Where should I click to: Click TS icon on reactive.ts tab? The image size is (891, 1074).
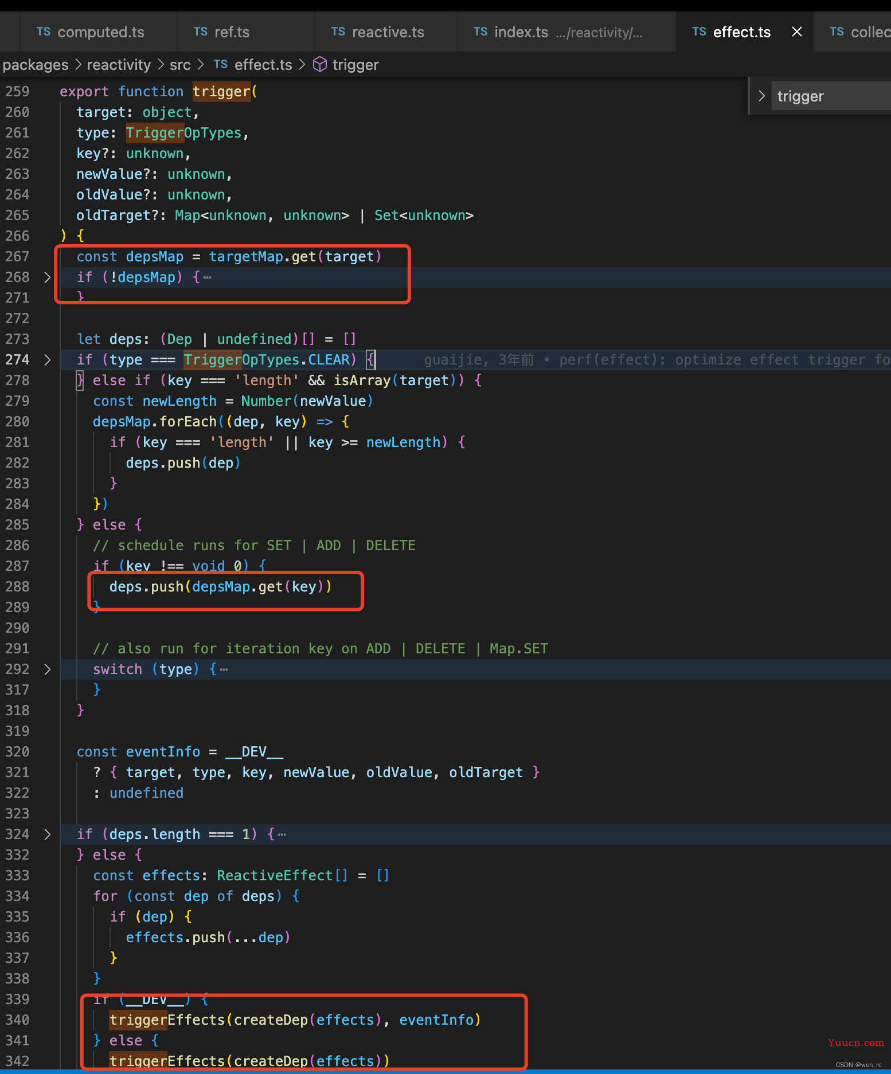point(338,32)
